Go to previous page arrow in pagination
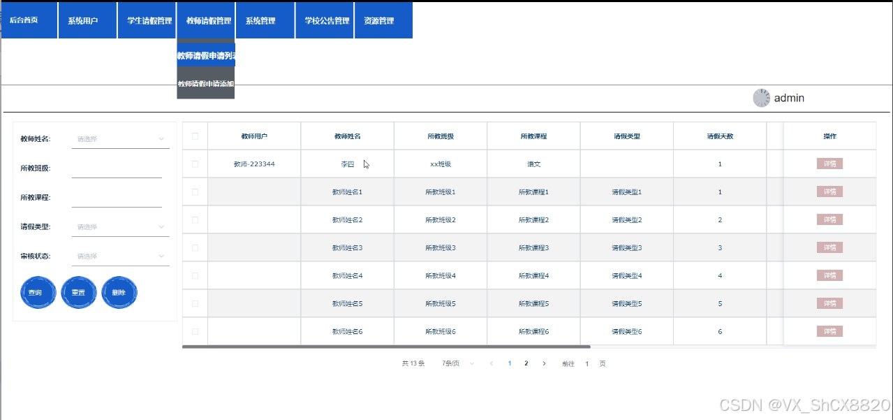Image resolution: width=893 pixels, height=420 pixels. pyautogui.click(x=492, y=363)
